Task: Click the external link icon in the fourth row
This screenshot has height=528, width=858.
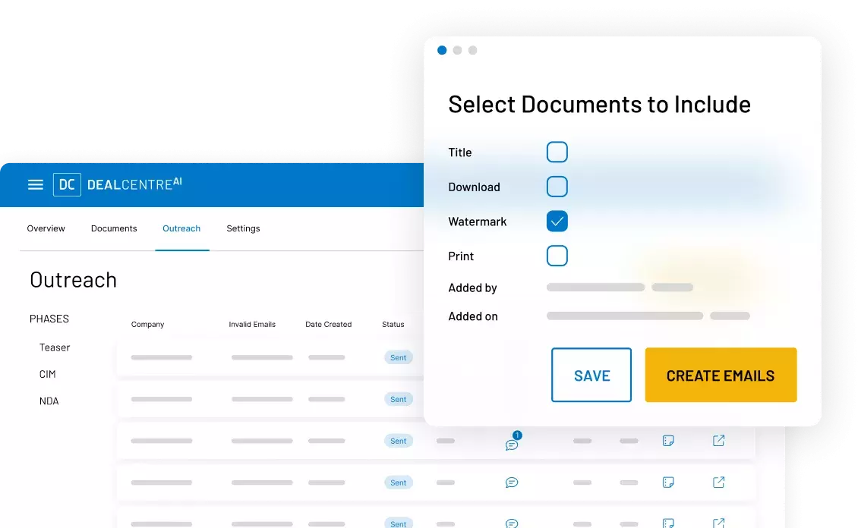Action: pos(718,482)
